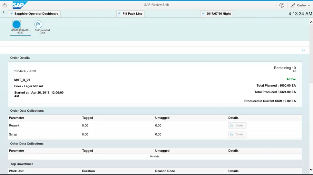The image size is (313, 175).
Task: Expand the Castro user menu arrow
Action: 309,5
